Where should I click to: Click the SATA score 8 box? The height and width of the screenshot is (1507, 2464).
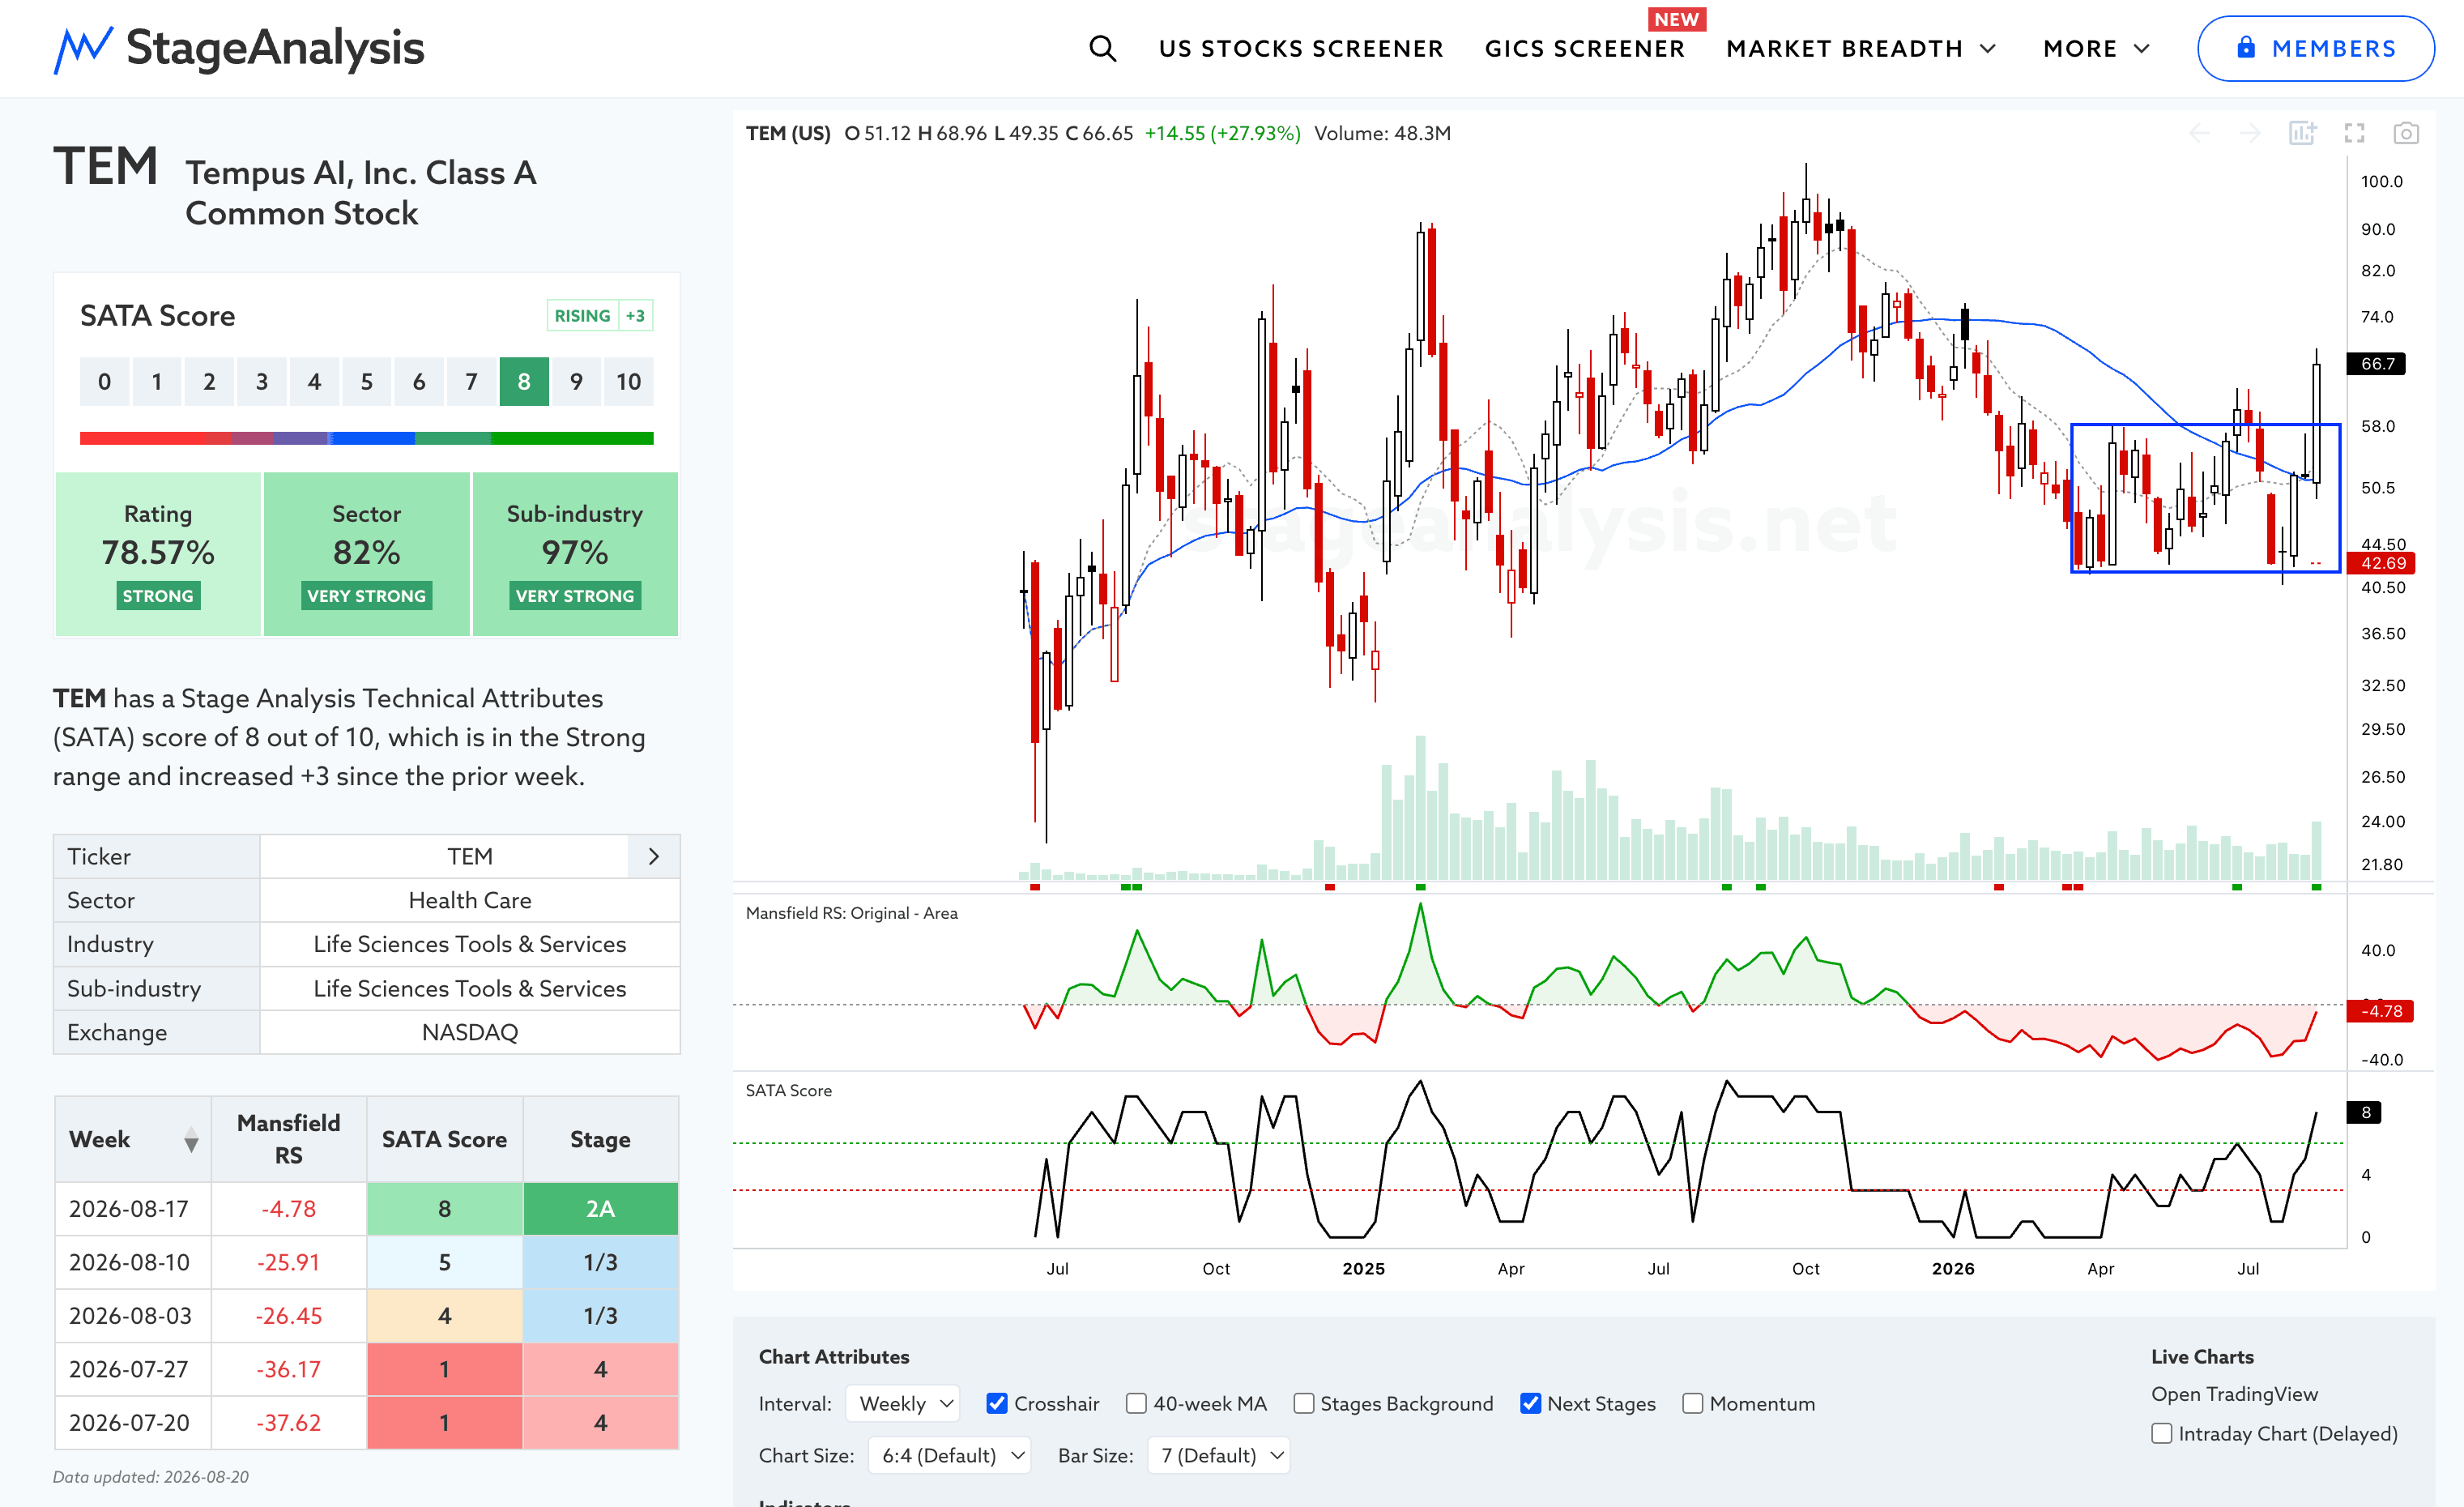click(x=524, y=382)
